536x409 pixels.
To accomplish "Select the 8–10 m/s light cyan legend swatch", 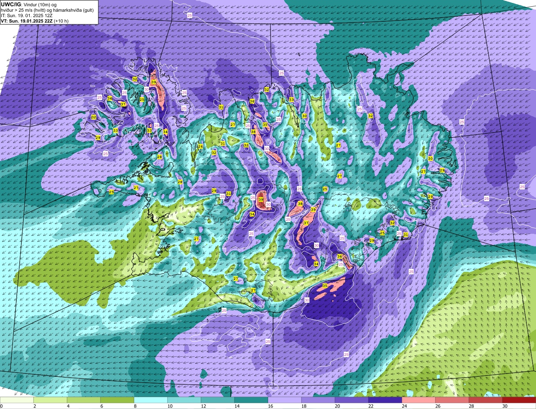I will pyautogui.click(x=151, y=400).
